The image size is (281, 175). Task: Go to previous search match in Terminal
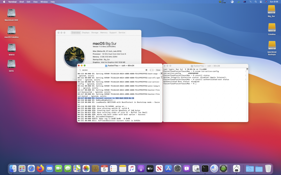pos(151,70)
